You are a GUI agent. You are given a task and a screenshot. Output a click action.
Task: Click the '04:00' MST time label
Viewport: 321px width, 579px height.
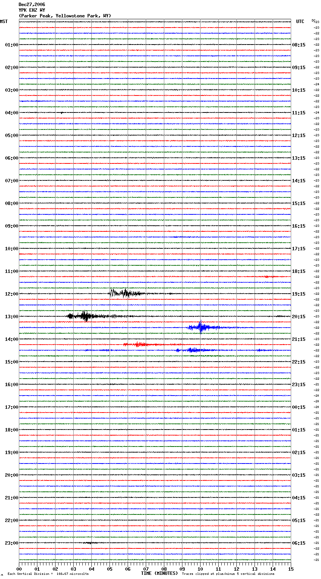coord(12,113)
